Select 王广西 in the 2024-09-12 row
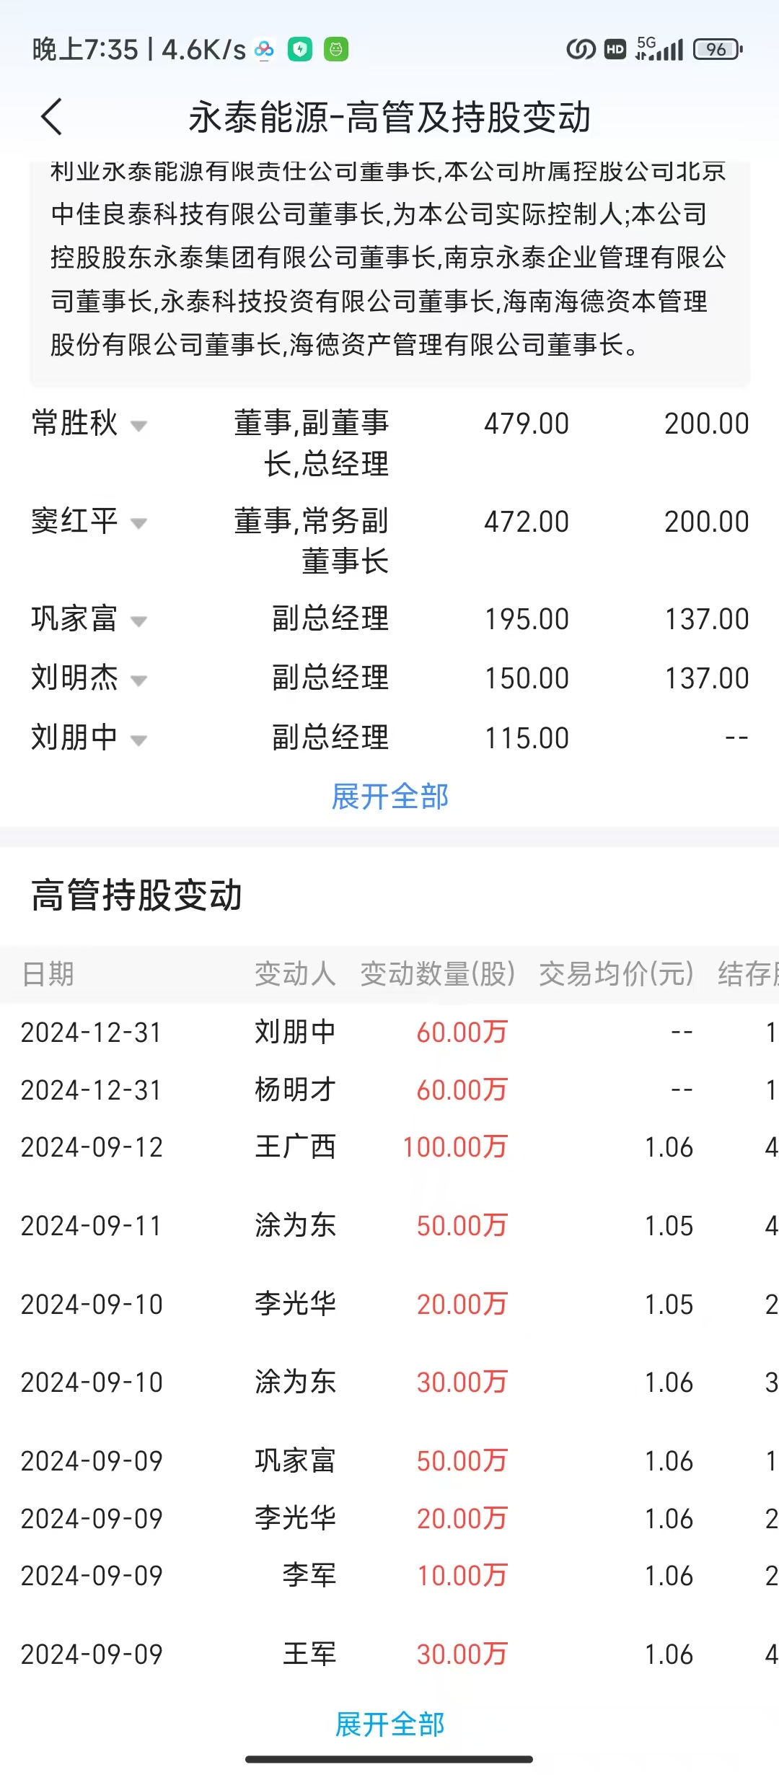The image size is (779, 1775). [295, 1147]
